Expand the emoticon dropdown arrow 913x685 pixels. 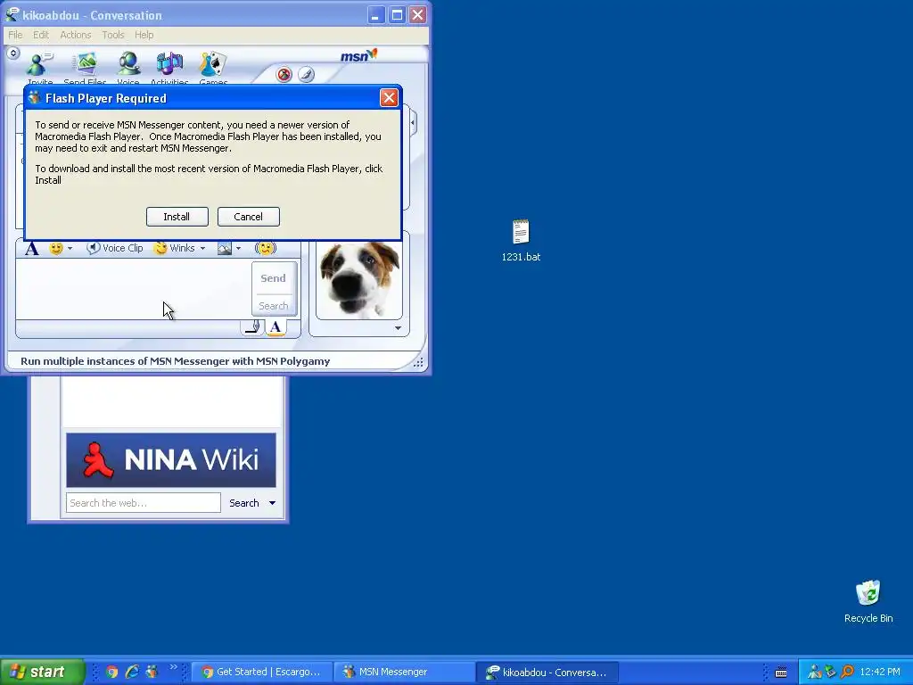(x=70, y=249)
